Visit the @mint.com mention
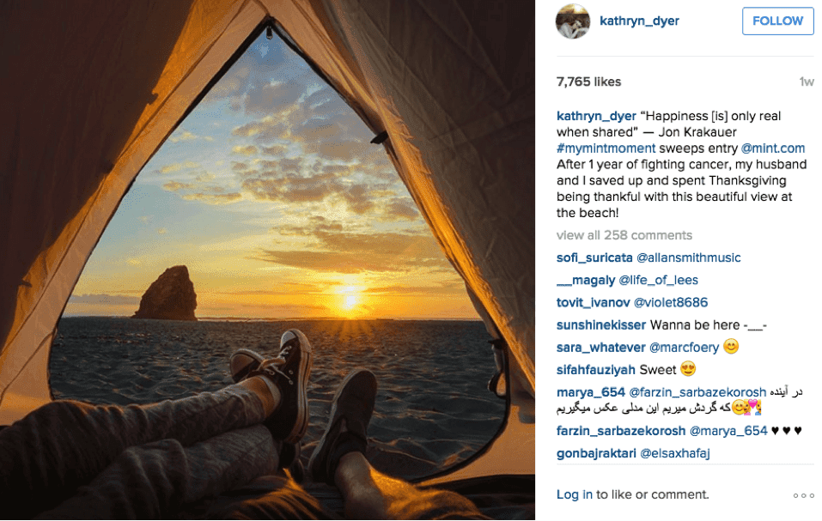The width and height of the screenshot is (822, 521). click(x=773, y=148)
